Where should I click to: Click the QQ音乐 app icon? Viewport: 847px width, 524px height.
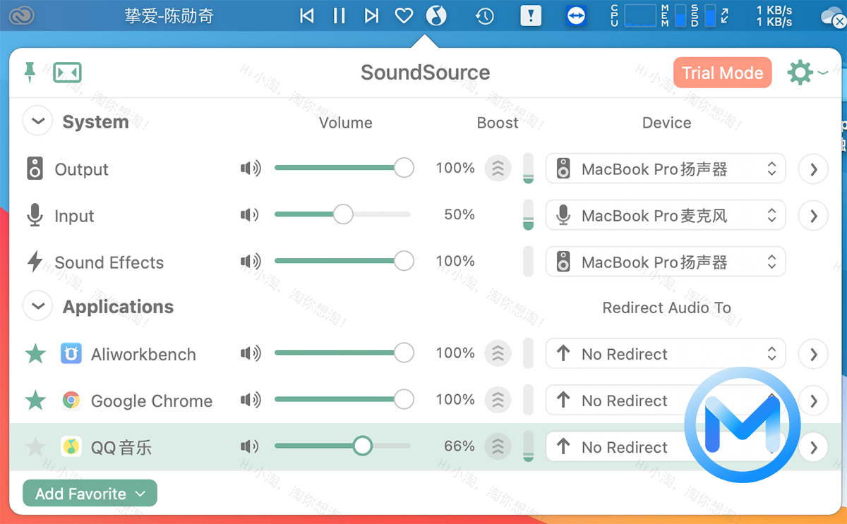coord(71,446)
